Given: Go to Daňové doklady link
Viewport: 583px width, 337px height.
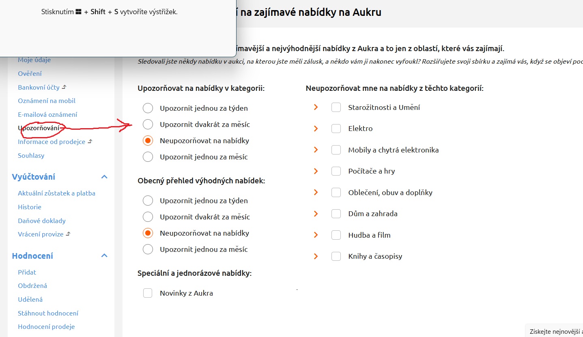Looking at the screenshot, I should point(42,221).
